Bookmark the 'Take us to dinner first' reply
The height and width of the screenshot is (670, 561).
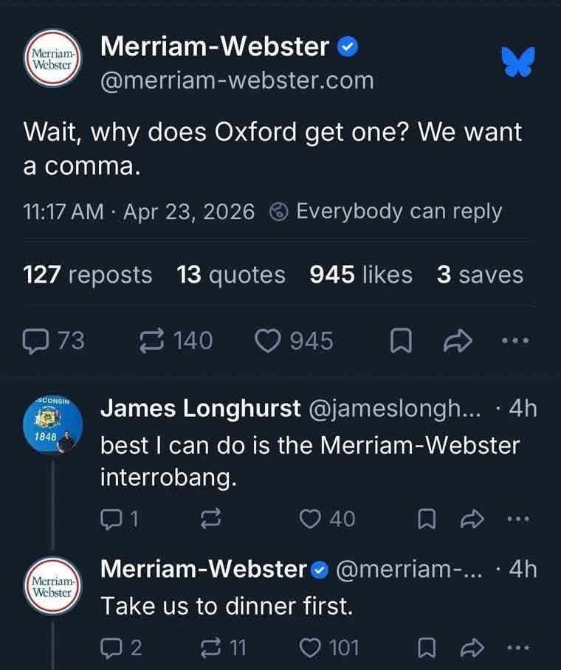(x=427, y=648)
